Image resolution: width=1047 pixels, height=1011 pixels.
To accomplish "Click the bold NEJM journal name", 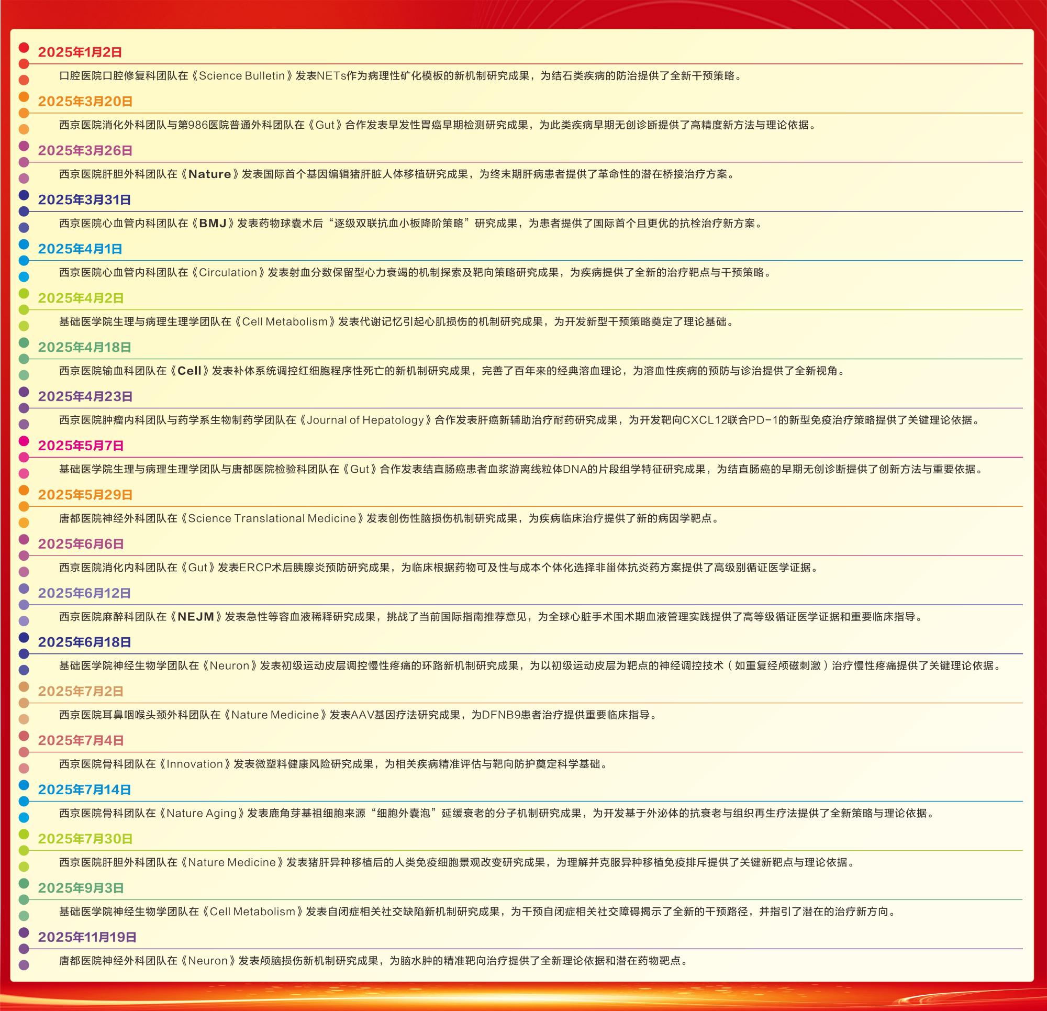I will [195, 617].
